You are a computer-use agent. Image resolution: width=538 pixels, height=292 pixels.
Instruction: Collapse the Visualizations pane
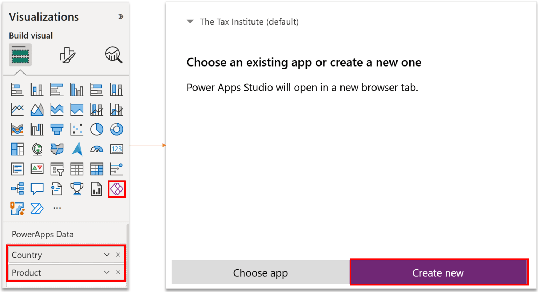pos(121,16)
